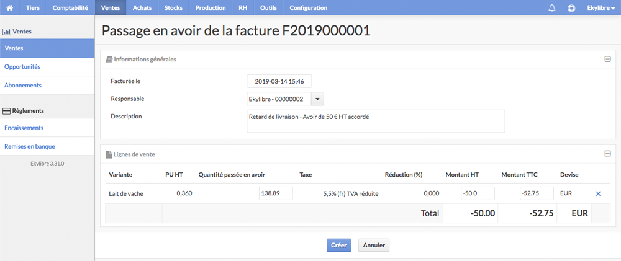
Task: Open the notifications bell
Action: tap(552, 8)
